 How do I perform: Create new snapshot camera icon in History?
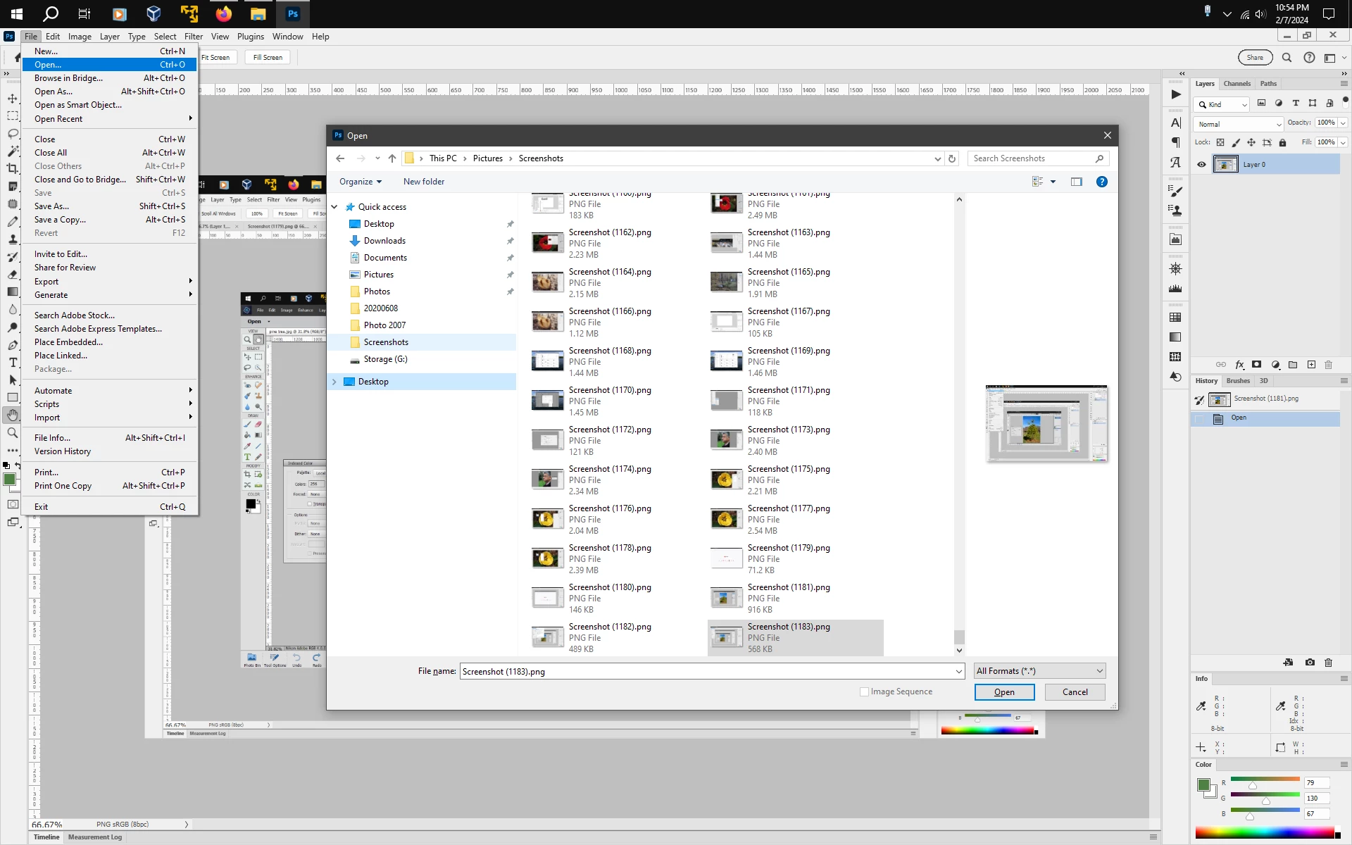click(1310, 662)
